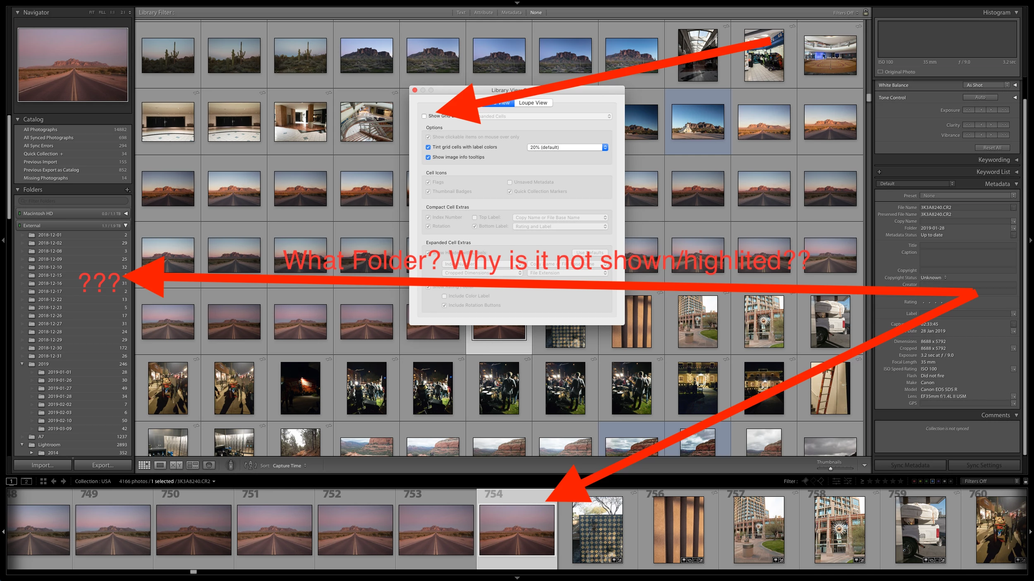Enable the Show Grid Extras checkbox
1034x581 pixels.
click(x=424, y=116)
